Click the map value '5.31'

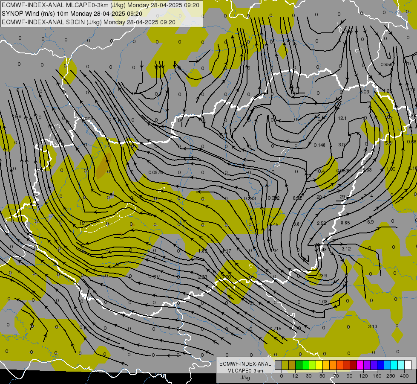click(x=390, y=143)
